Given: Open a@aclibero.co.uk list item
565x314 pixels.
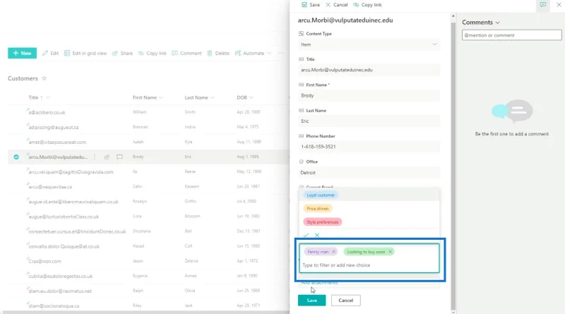Looking at the screenshot, I should (x=47, y=112).
